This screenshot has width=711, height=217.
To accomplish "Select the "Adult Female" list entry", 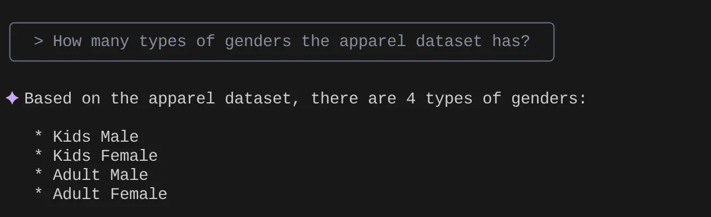I will point(110,194).
